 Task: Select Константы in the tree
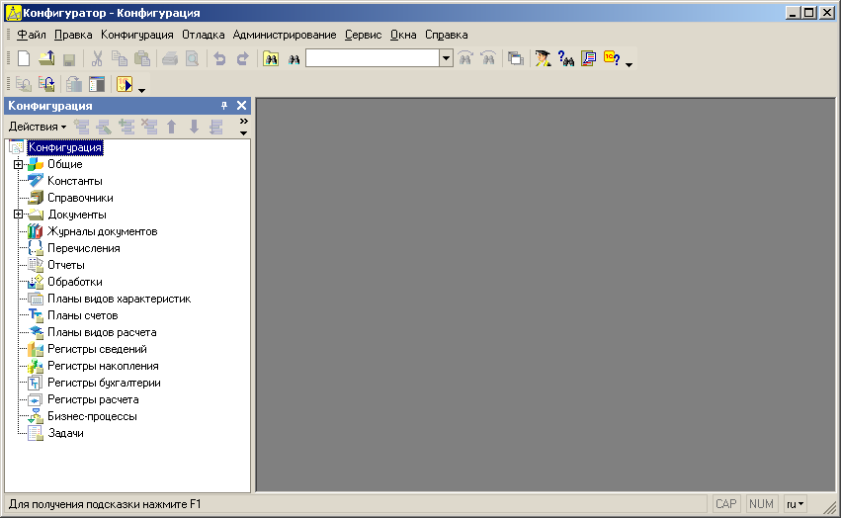(x=74, y=181)
